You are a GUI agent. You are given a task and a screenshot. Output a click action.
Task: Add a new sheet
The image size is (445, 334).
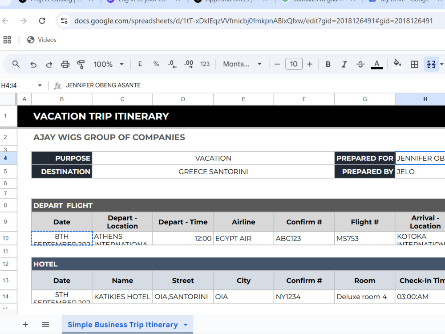(x=25, y=324)
